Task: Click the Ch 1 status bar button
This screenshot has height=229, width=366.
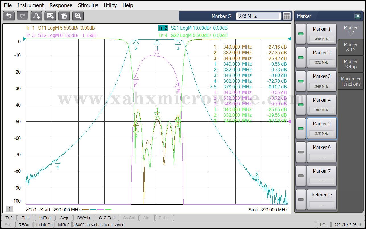Action: 26,218
